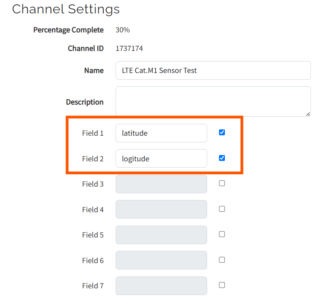This screenshot has width=318, height=299.
Task: Check the Field 6 checkbox
Action: 222,260
